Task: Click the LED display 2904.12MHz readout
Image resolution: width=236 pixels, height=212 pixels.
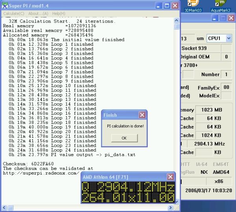Action: 128,187
